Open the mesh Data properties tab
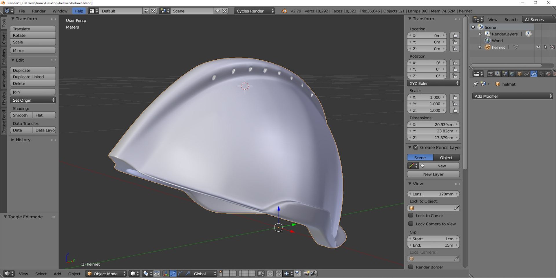The image size is (556, 278). click(541, 74)
